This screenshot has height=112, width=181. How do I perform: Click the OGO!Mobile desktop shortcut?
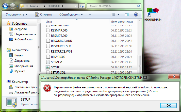[x=153, y=14]
